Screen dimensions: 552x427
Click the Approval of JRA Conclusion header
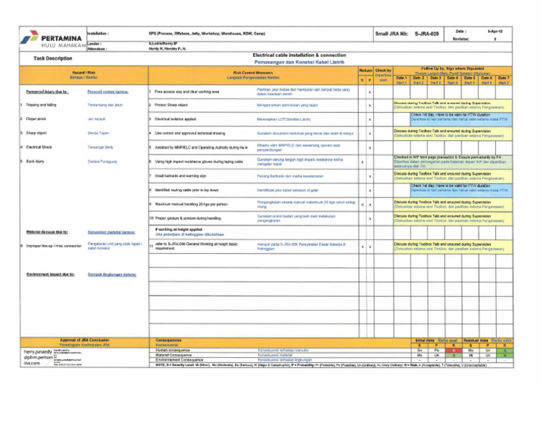click(85, 342)
